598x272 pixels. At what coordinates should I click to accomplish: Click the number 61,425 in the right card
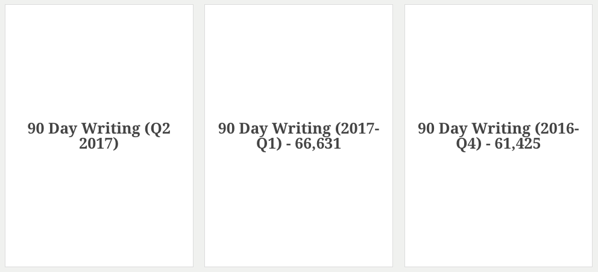(x=518, y=144)
